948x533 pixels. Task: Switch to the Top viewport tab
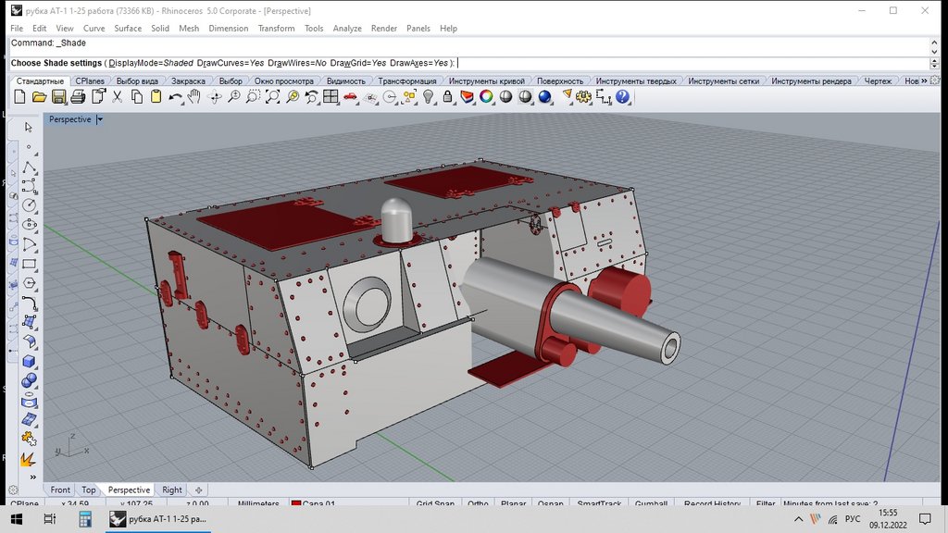point(88,490)
